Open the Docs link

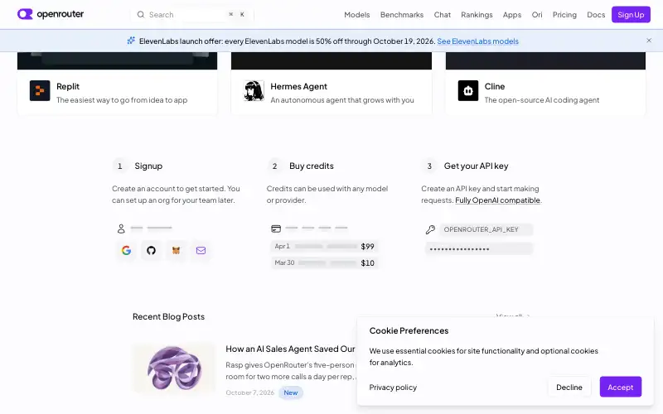click(x=596, y=15)
